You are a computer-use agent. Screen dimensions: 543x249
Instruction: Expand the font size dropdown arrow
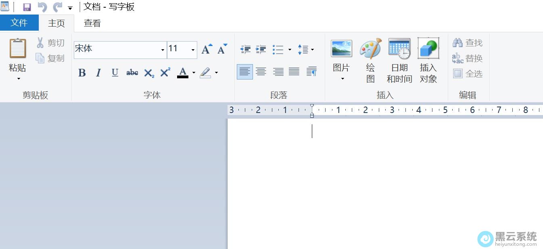click(x=193, y=50)
